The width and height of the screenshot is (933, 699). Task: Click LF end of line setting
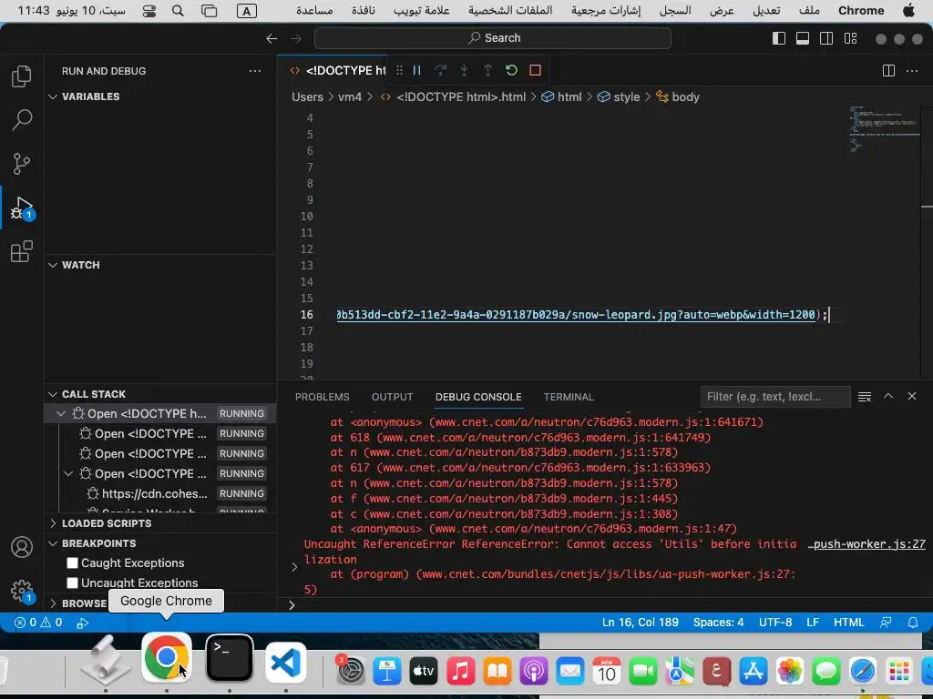(x=813, y=623)
